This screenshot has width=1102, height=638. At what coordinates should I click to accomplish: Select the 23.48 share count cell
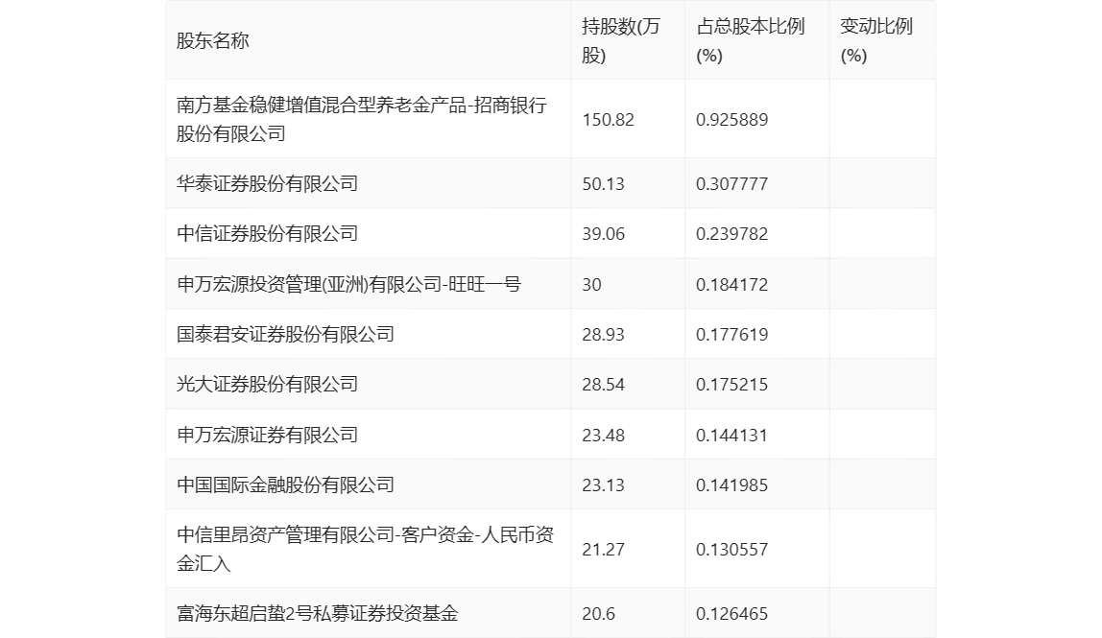coord(603,435)
